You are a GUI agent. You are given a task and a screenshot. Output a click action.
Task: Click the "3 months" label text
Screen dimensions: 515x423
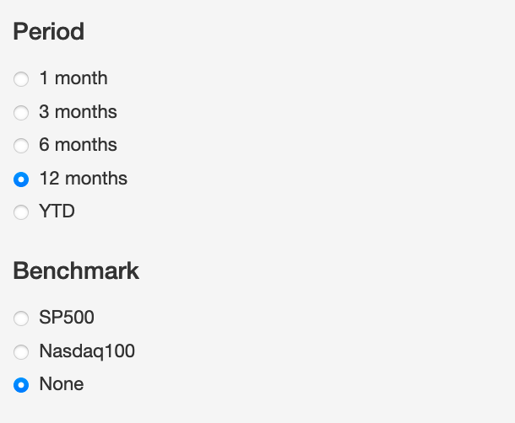(x=78, y=112)
